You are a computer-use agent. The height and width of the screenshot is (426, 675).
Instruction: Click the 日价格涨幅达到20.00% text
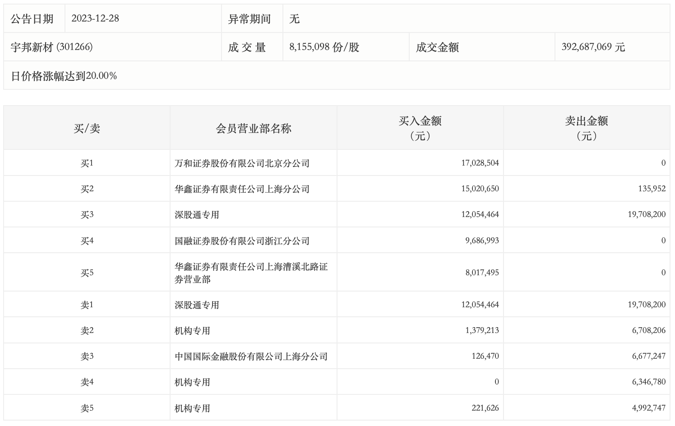64,76
